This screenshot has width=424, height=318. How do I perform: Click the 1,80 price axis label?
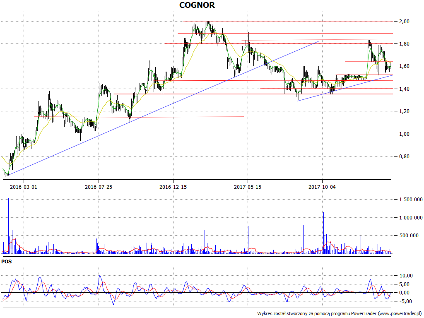(404, 44)
